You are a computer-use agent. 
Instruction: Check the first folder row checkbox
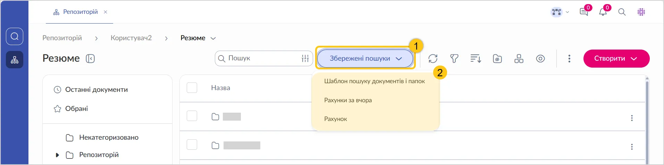tap(192, 116)
